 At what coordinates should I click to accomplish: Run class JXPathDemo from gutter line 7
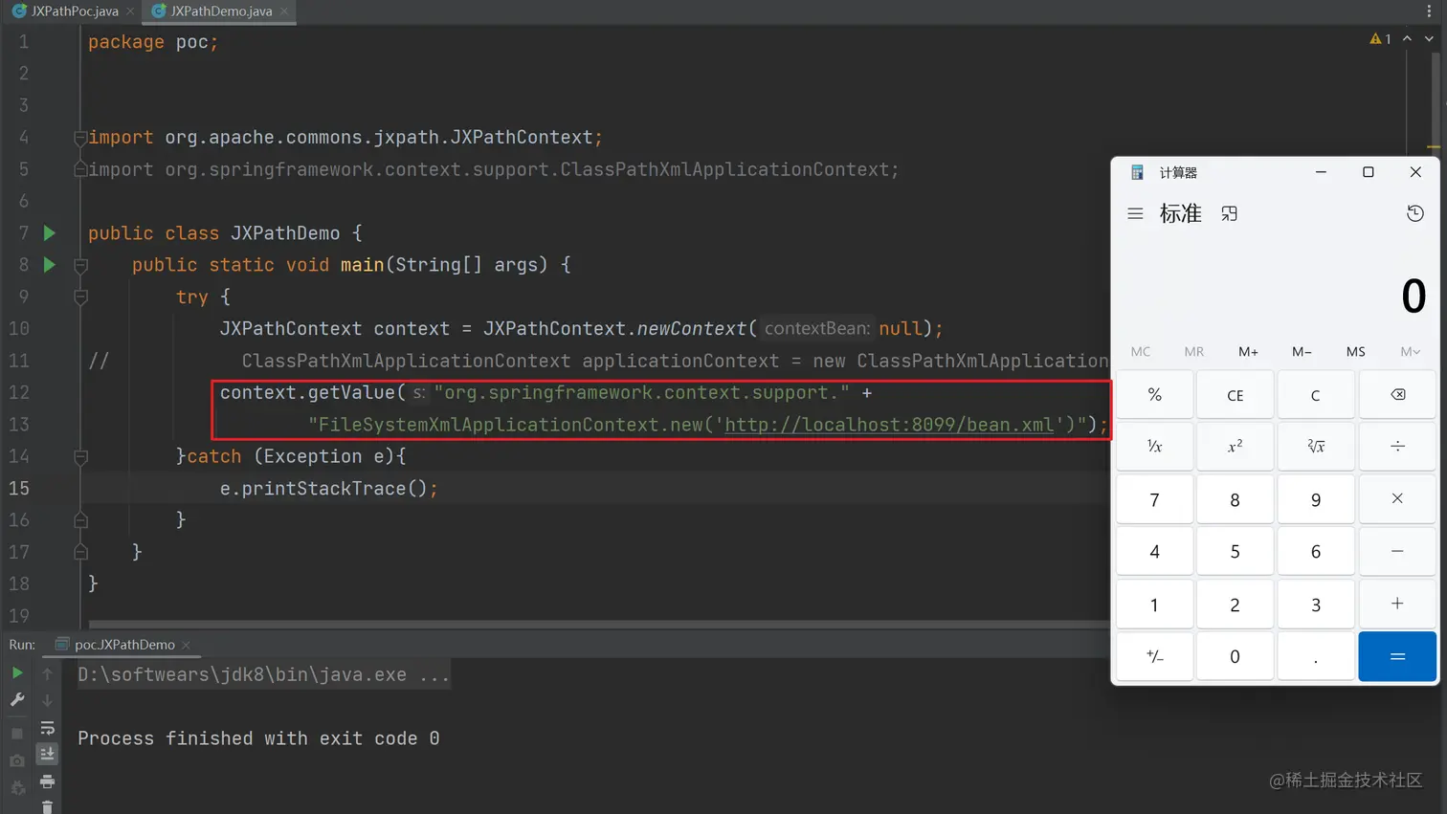pos(50,233)
